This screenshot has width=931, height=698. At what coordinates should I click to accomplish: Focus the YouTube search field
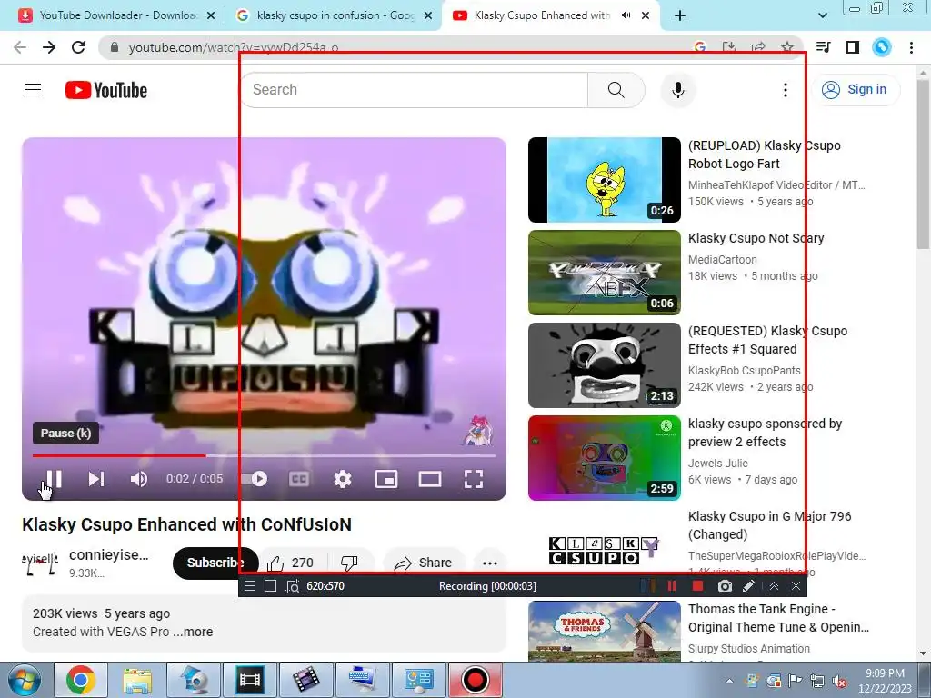pyautogui.click(x=414, y=90)
